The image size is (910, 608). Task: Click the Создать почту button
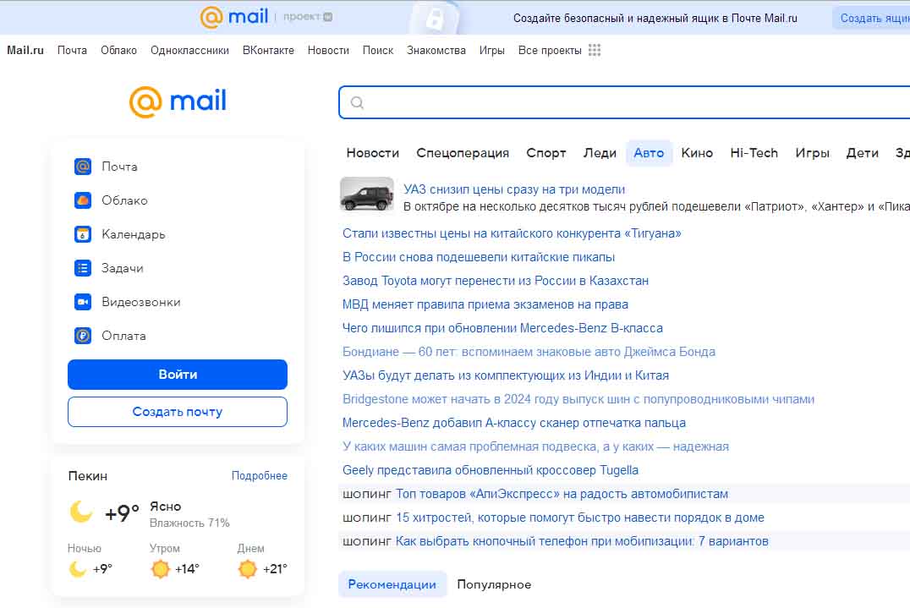coord(178,412)
